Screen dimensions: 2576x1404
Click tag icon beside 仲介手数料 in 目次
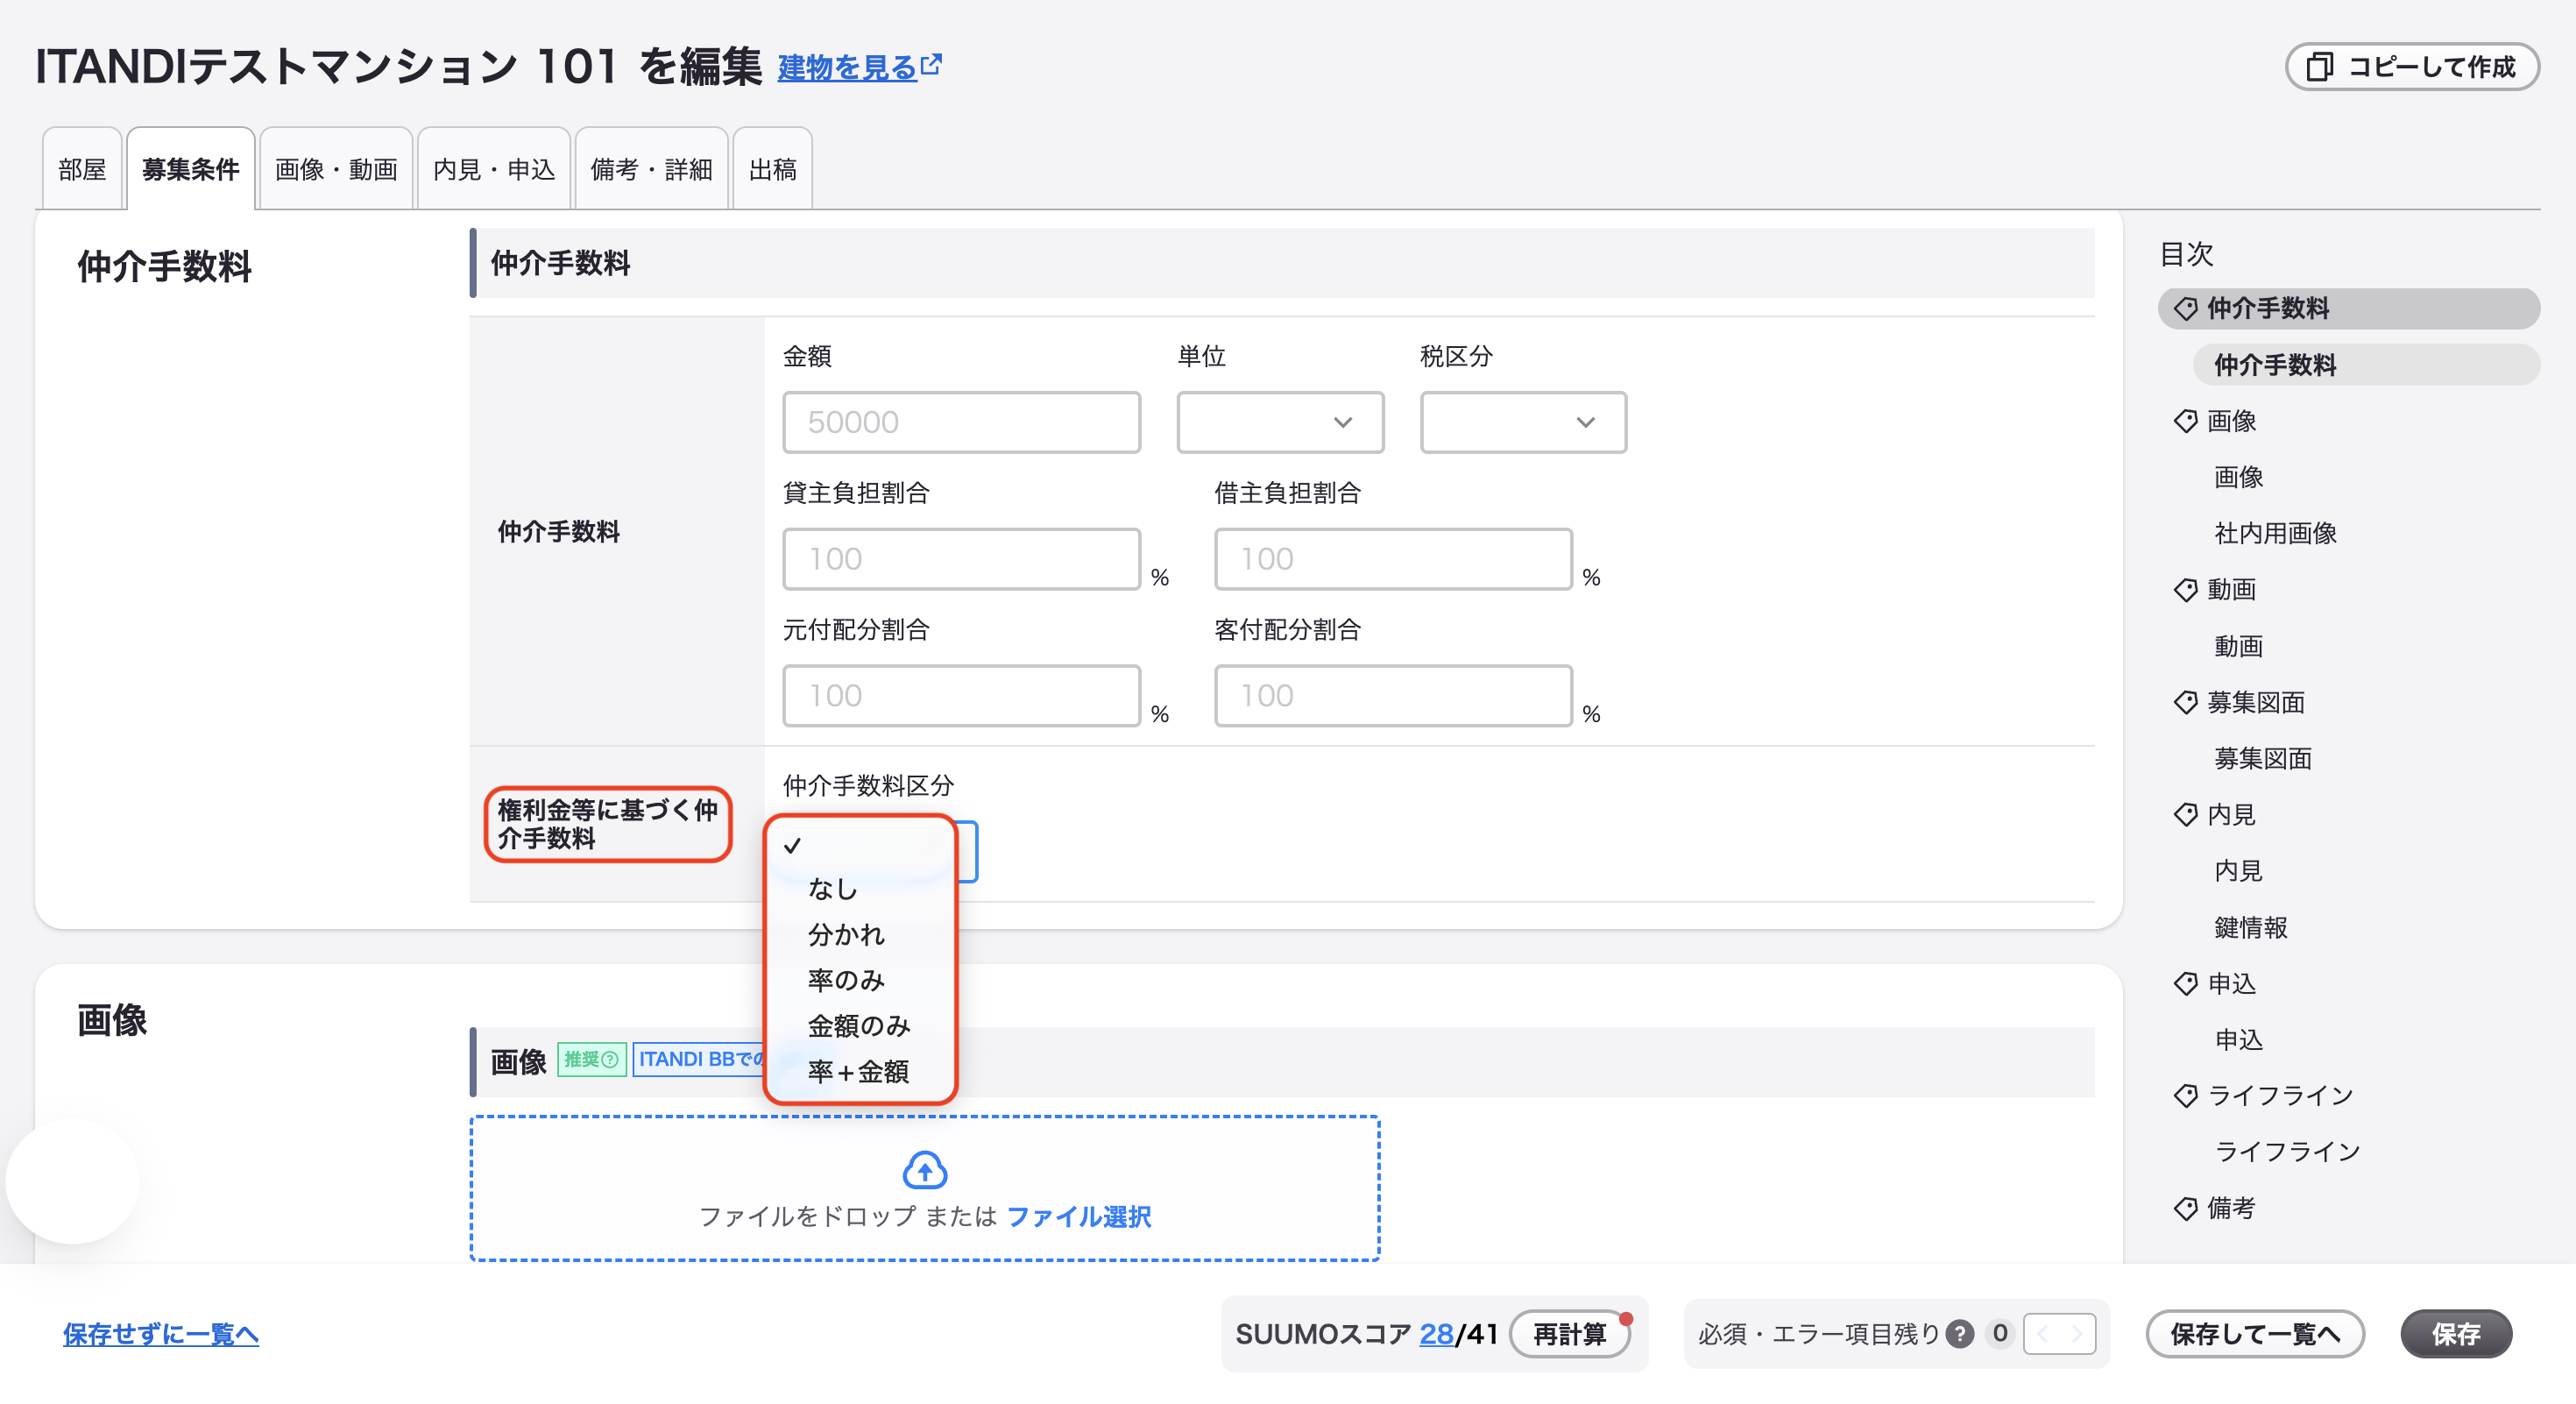click(x=2185, y=309)
